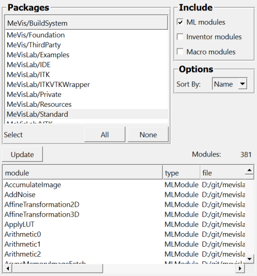Tick the Macro modules checkbox

click(180, 52)
